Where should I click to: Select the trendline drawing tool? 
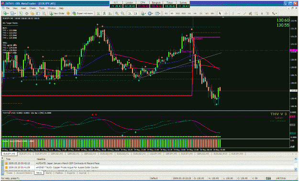pos(244,13)
